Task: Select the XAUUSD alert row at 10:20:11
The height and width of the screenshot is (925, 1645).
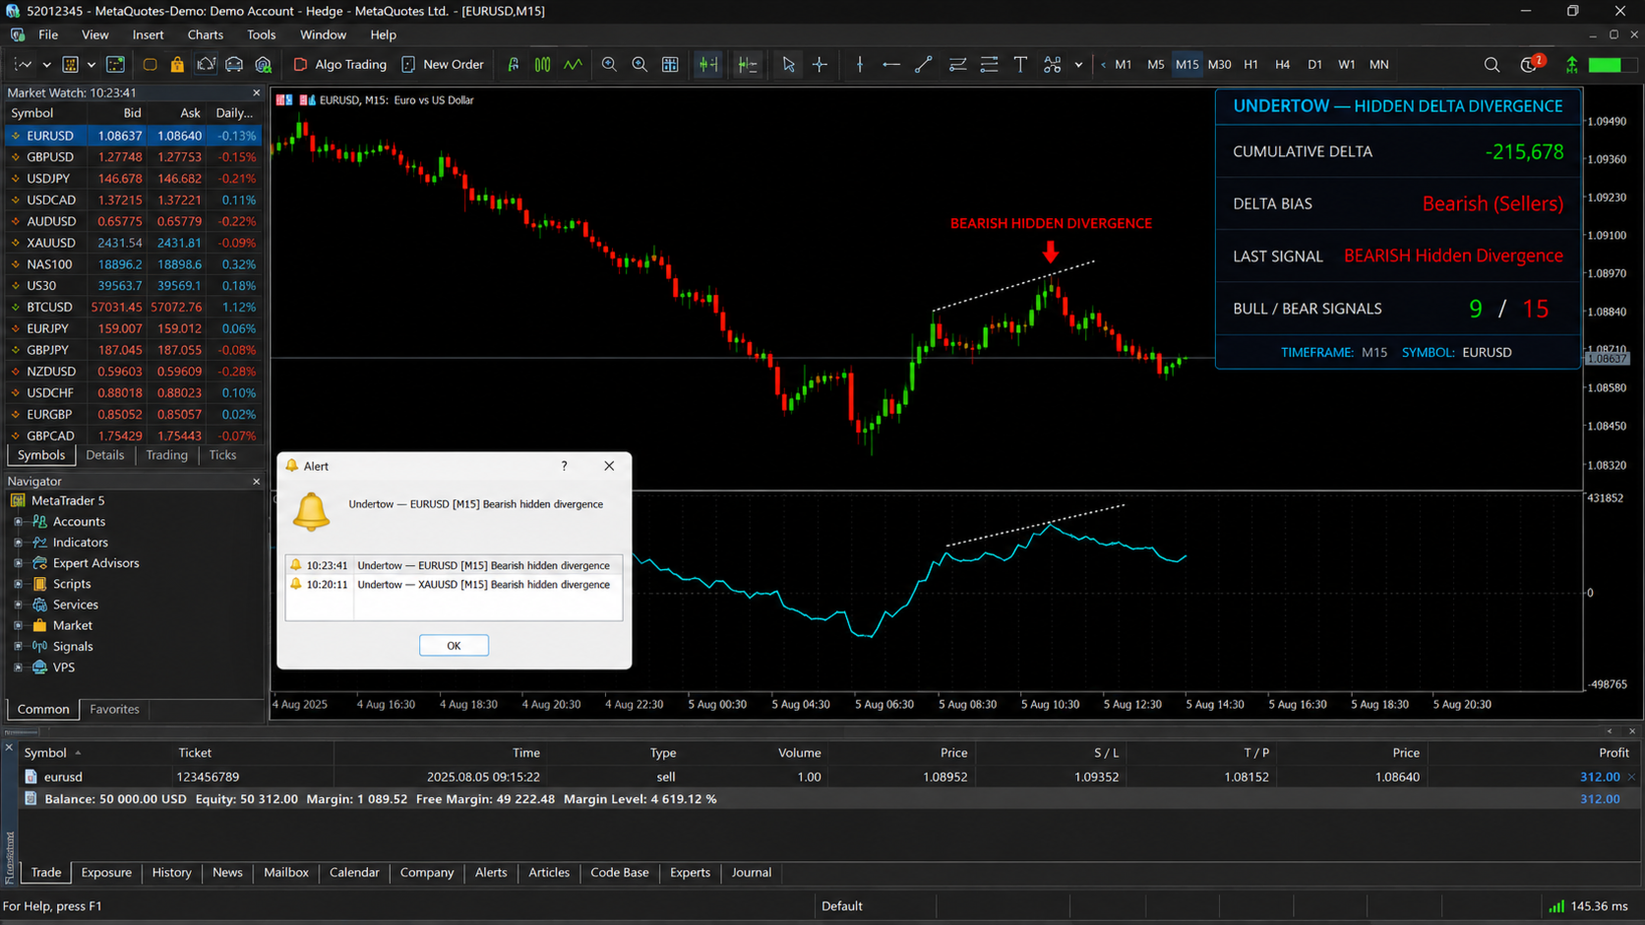Action: tap(454, 585)
